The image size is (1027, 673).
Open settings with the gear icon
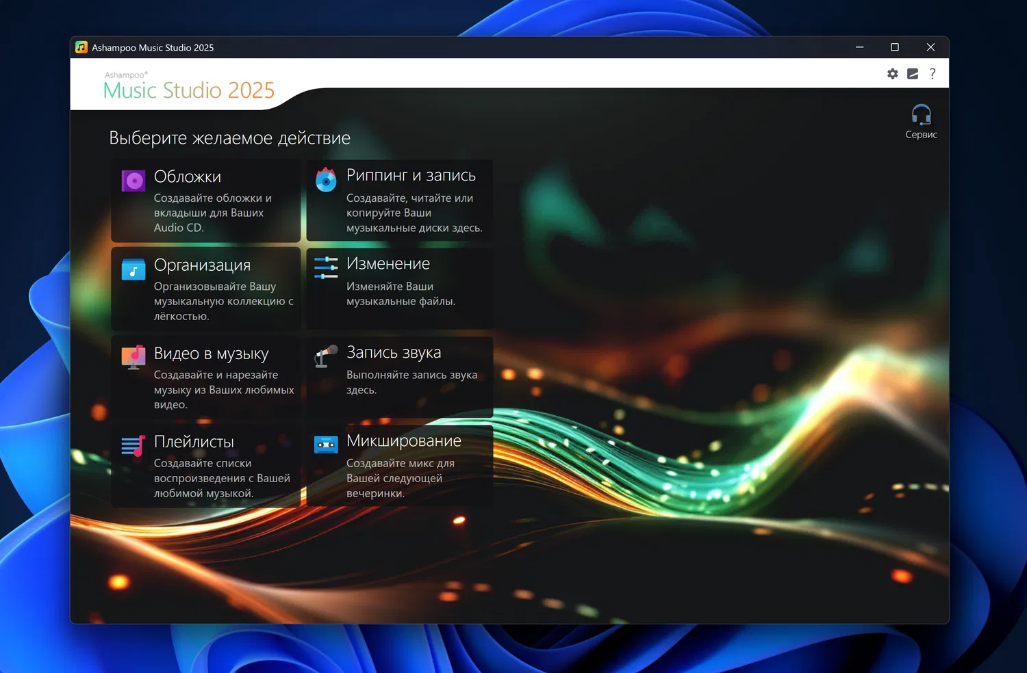tap(893, 74)
